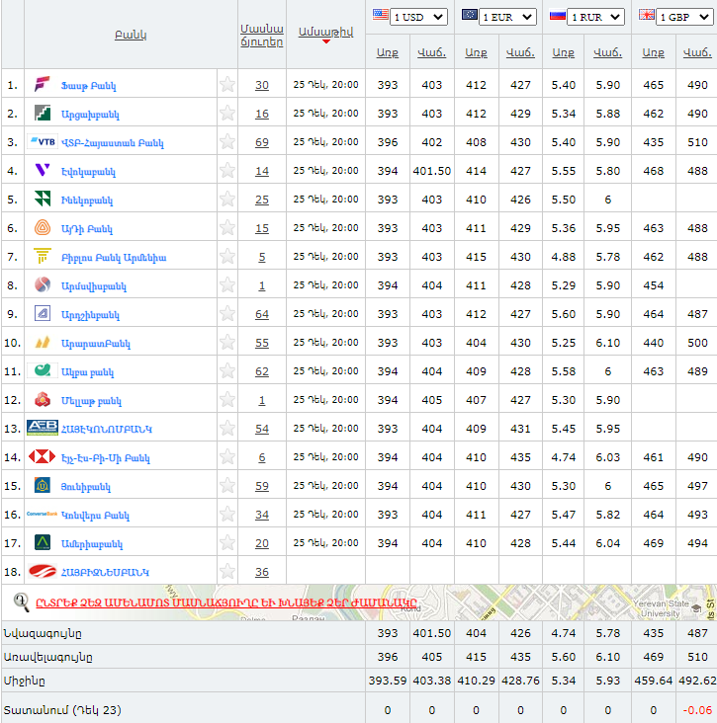Click the magnifier icon by the map banner
This screenshot has width=717, height=723.
click(21, 602)
